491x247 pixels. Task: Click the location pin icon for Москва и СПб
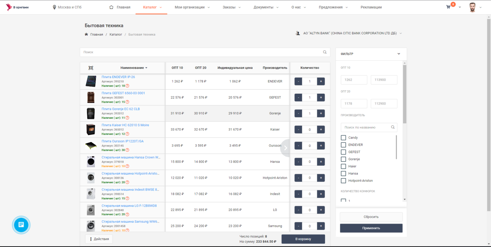[54, 7]
